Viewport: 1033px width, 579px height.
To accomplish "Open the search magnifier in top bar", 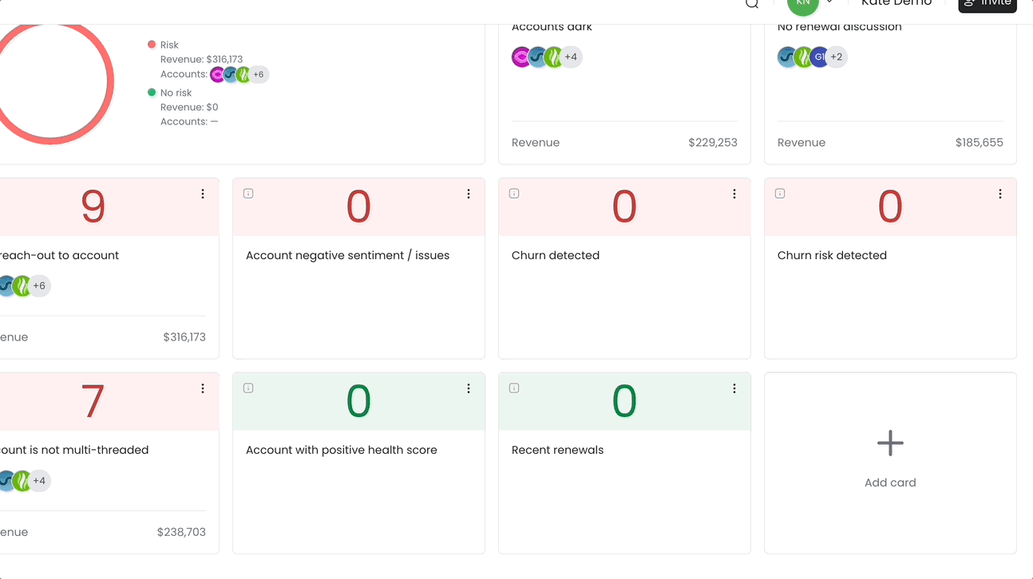I will (x=752, y=3).
